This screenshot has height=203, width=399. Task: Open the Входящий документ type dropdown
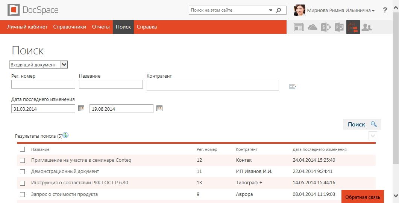click(x=39, y=65)
